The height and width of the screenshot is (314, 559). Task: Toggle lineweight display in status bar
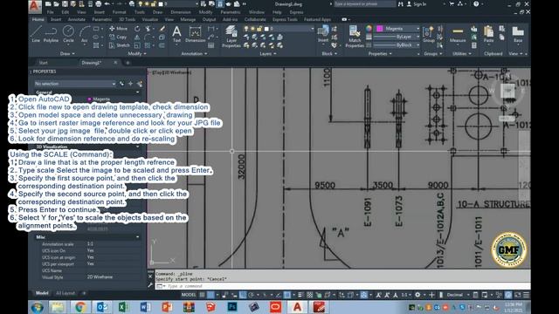tap(301, 295)
